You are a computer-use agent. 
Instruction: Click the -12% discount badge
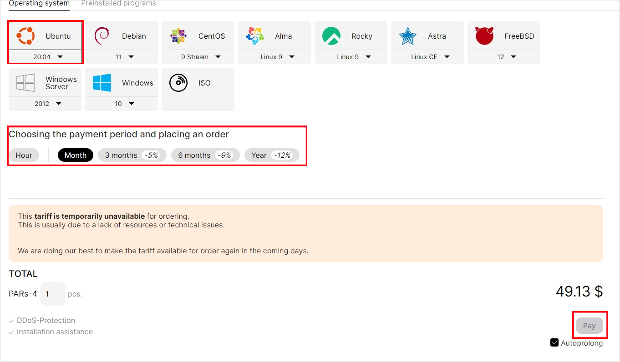tap(282, 155)
